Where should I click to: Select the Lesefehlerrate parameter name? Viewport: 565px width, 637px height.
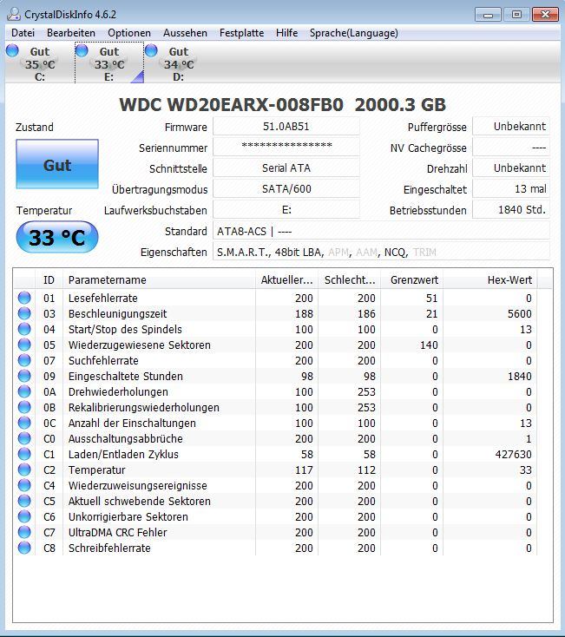(102, 299)
